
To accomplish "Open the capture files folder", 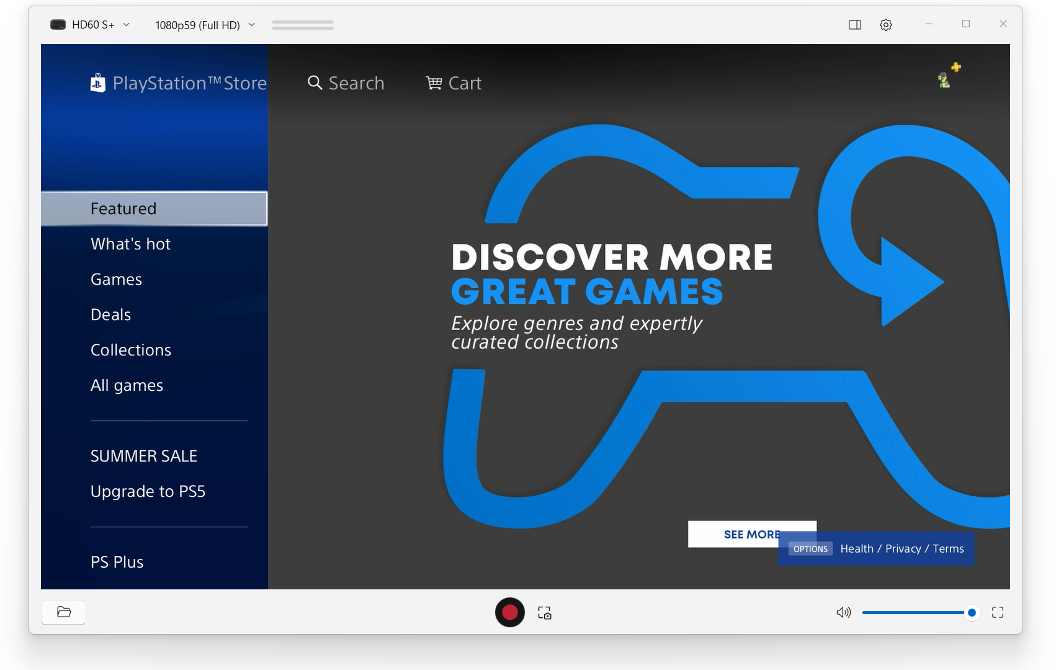I will click(63, 612).
